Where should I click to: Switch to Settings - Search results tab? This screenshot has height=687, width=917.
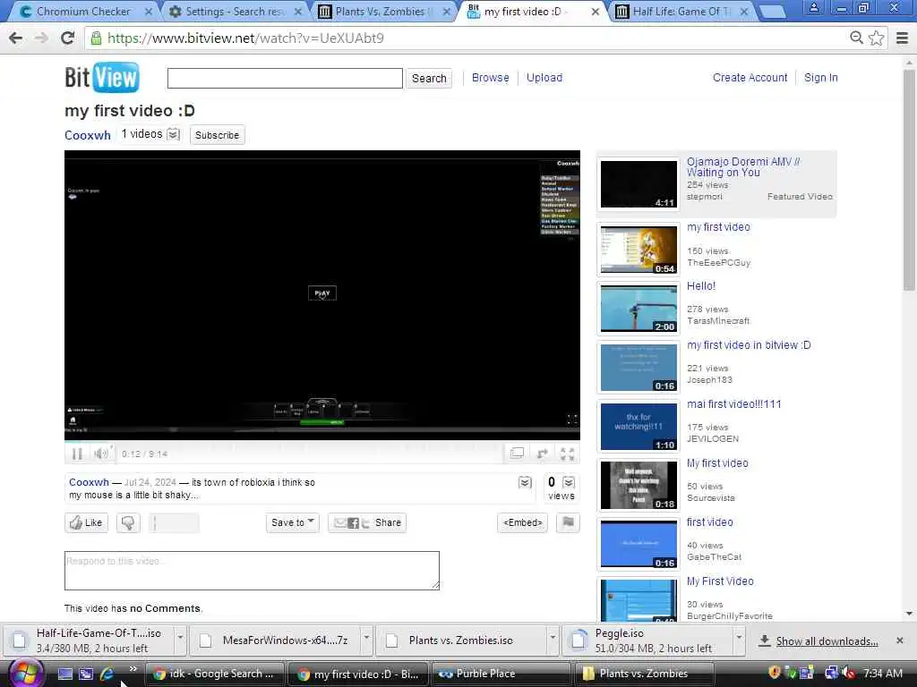pos(236,11)
